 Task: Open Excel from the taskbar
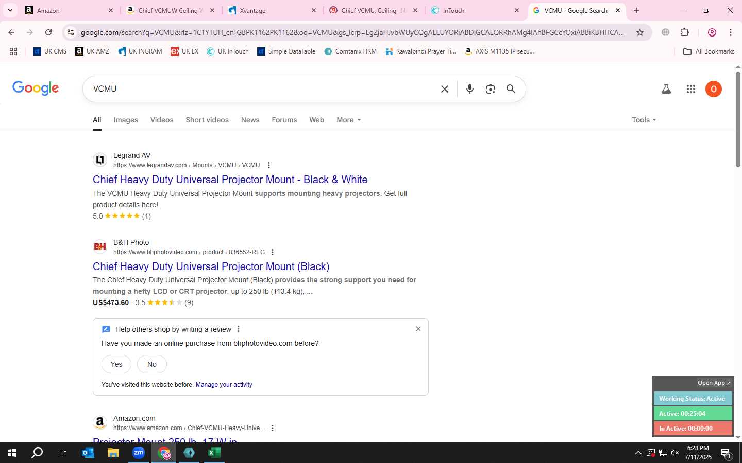pyautogui.click(x=214, y=453)
